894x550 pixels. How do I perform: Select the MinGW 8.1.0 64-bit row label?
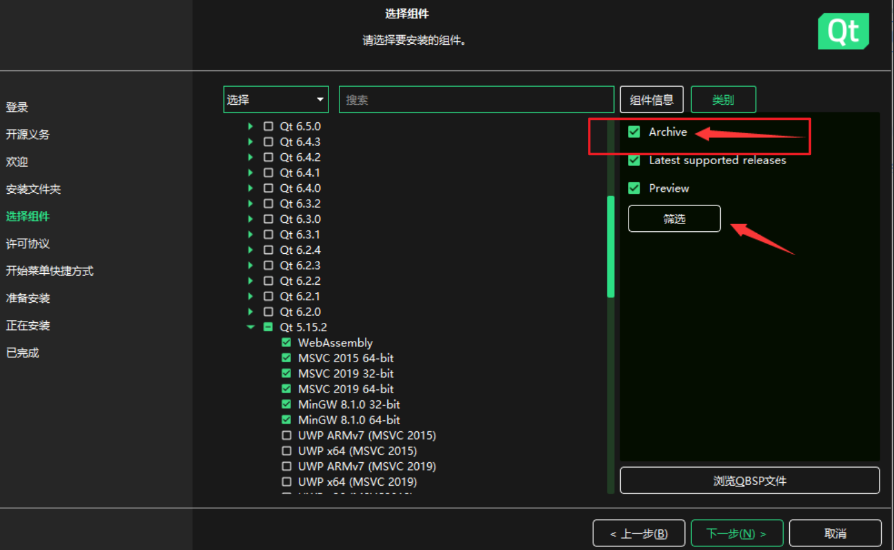coord(349,420)
